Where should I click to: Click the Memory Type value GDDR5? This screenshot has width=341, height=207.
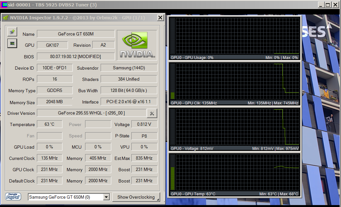click(x=55, y=90)
